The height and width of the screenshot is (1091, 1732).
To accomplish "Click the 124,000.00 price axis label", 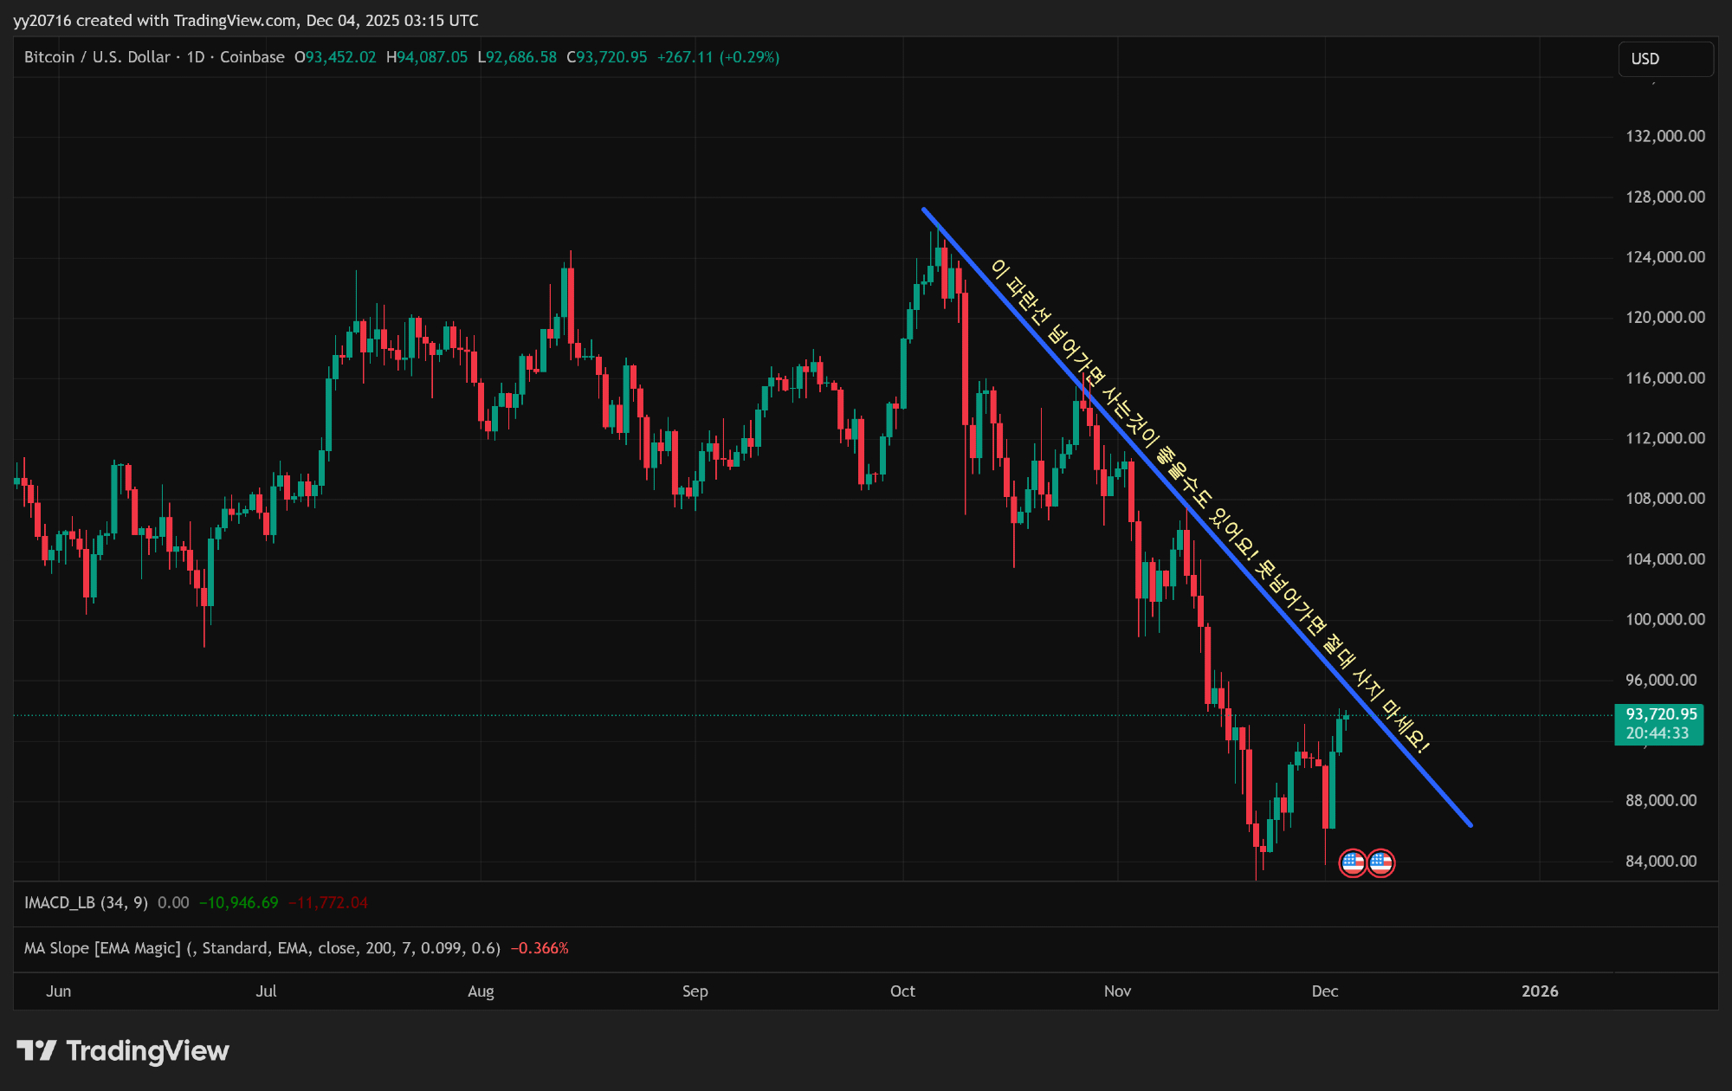I will tap(1664, 257).
